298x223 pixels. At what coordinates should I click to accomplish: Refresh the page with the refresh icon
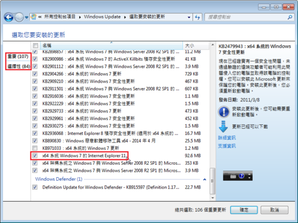pos(197,17)
